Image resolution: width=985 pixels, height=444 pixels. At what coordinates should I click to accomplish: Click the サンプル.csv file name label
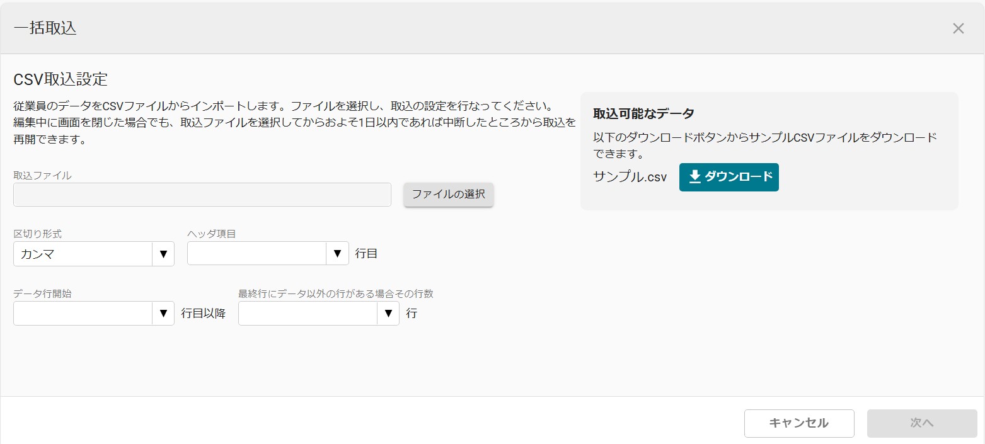(630, 177)
